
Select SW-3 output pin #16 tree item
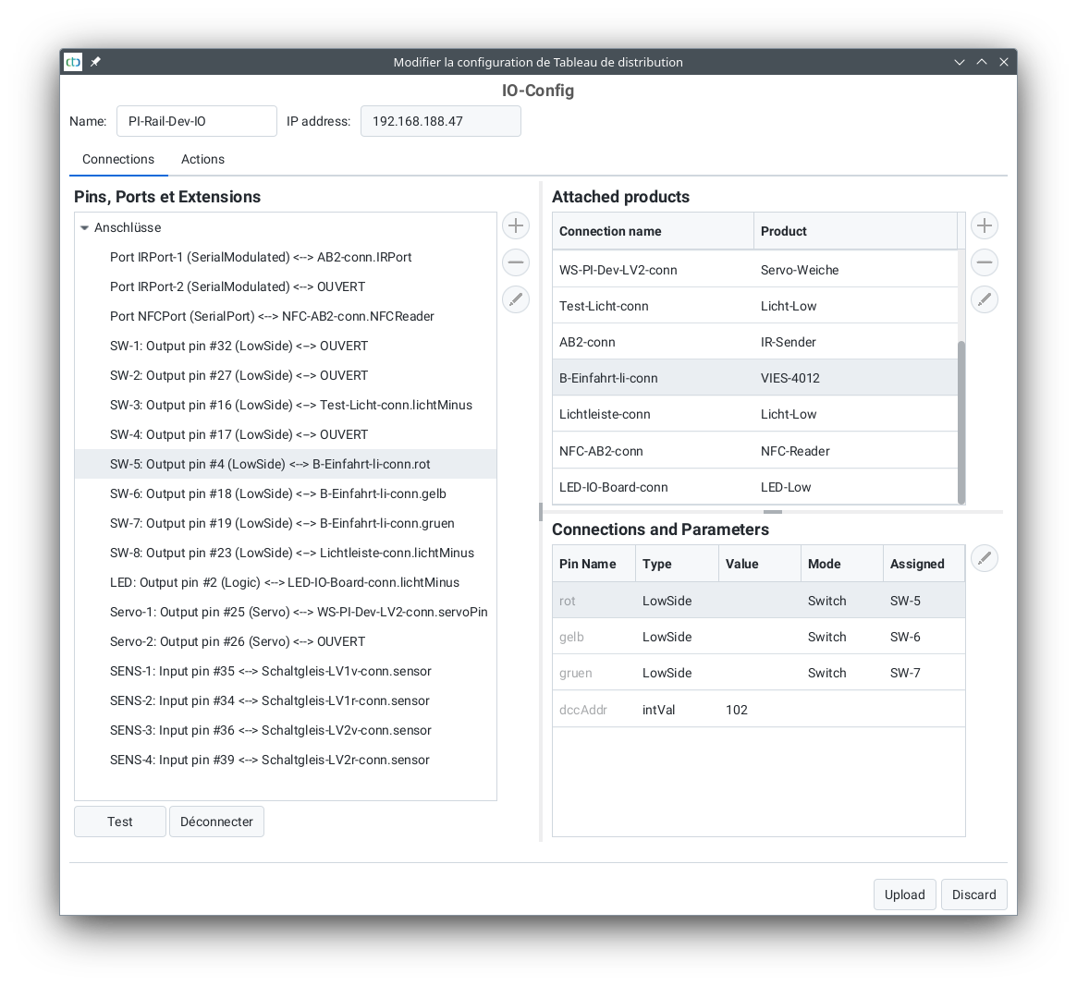click(x=290, y=405)
